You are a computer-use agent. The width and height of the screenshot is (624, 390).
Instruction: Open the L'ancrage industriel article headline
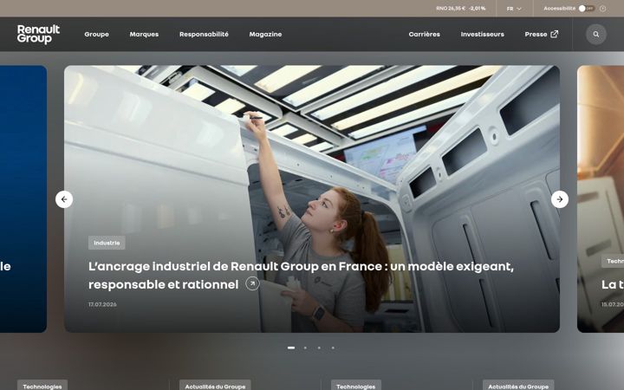tap(301, 276)
